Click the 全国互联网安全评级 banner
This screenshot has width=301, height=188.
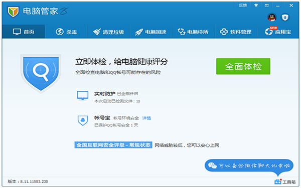point(113,145)
